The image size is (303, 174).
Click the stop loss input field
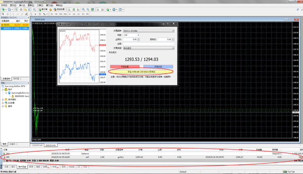(130, 39)
